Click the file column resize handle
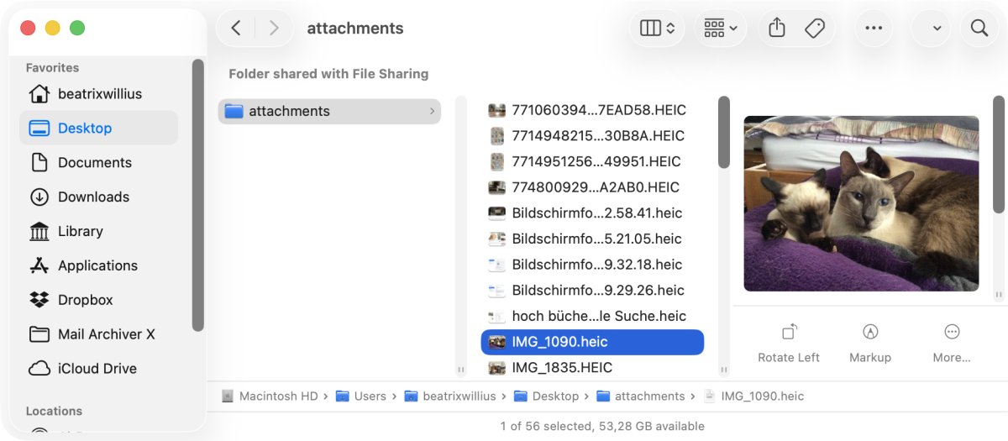 point(724,369)
